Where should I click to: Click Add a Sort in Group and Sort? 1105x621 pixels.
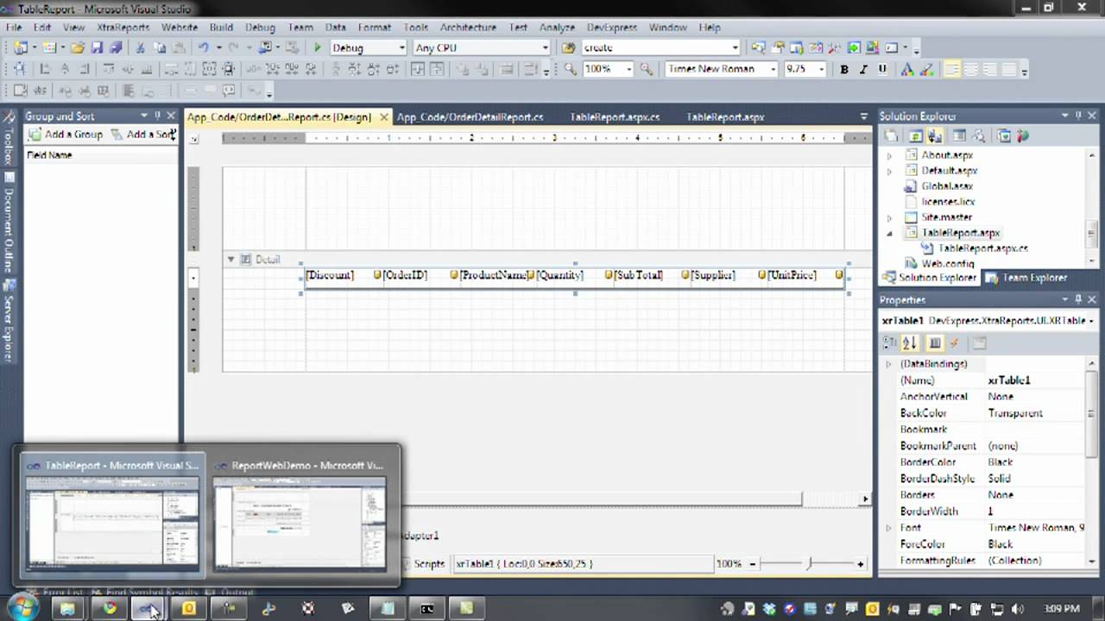(x=143, y=135)
